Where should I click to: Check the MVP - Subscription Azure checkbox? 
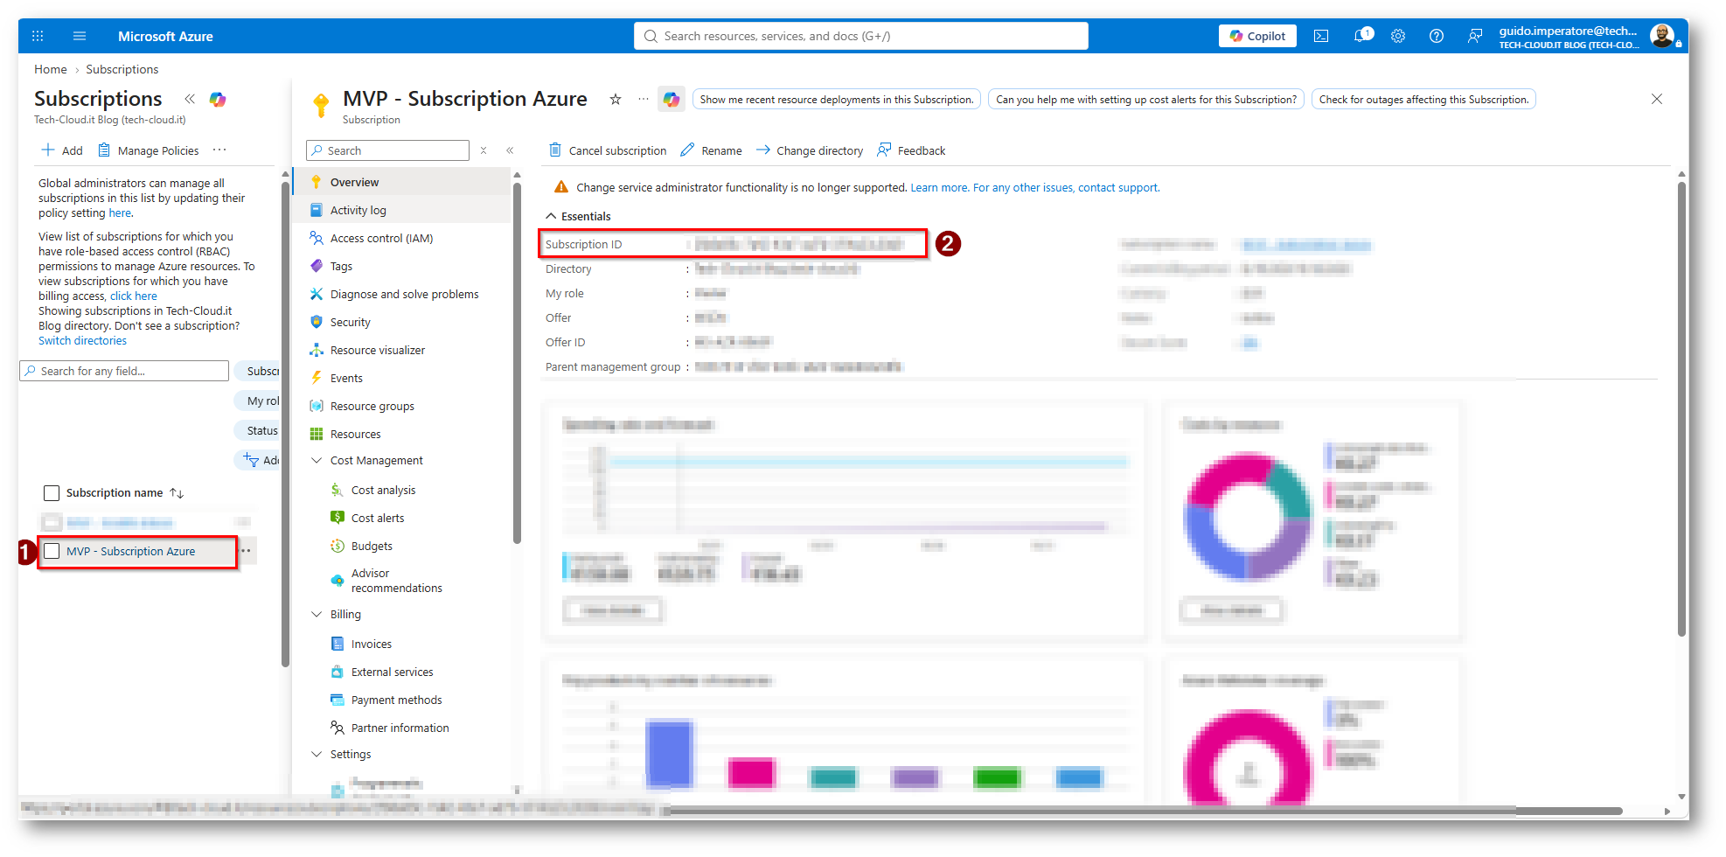(52, 551)
